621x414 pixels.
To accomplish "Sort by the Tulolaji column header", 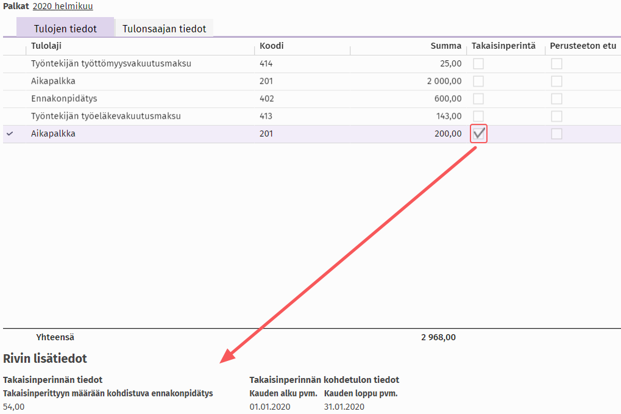I will coord(46,46).
